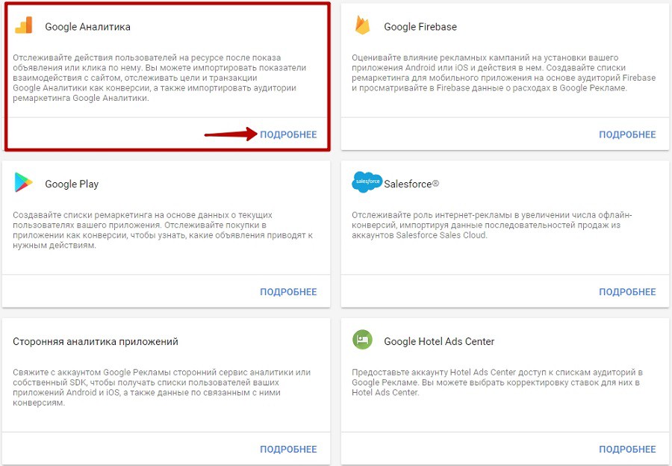Image resolution: width=672 pixels, height=466 pixels.
Task: Open ПОДРОБНЕЕ under Сторонняя аналитика приложений
Action: (x=288, y=450)
